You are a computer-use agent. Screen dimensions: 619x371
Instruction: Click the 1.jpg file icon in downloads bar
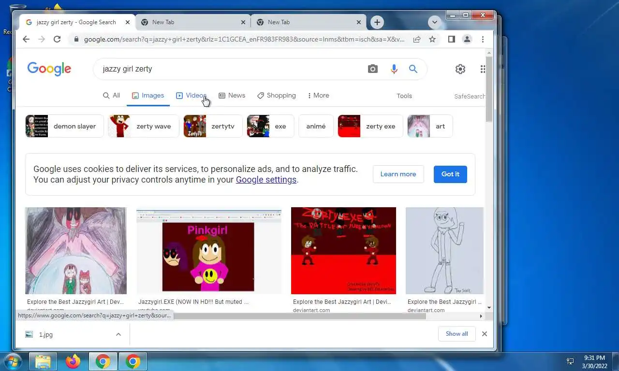click(29, 334)
